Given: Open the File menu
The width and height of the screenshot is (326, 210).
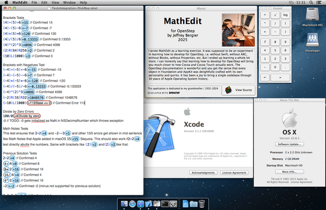Looking at the screenshot, I should (34, 3).
